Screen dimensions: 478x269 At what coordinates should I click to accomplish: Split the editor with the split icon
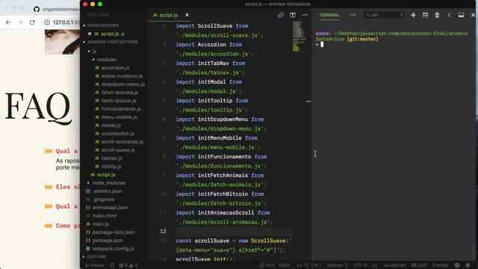293,15
